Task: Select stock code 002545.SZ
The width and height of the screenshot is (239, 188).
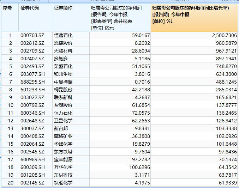Action: point(35,152)
